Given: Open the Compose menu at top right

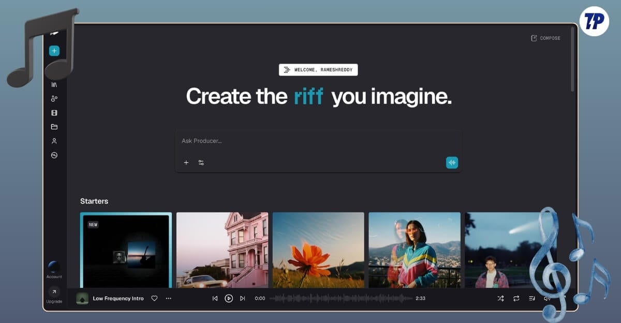Looking at the screenshot, I should point(545,38).
